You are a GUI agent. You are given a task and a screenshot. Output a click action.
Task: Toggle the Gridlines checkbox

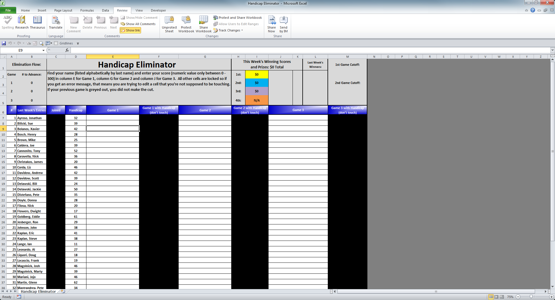tap(56, 43)
